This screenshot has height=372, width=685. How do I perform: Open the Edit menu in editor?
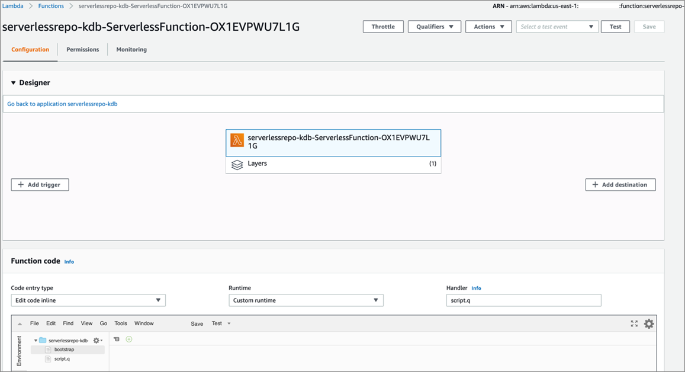[x=51, y=323]
